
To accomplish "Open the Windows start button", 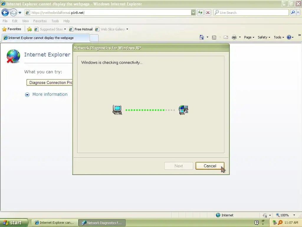I will click(14, 223).
